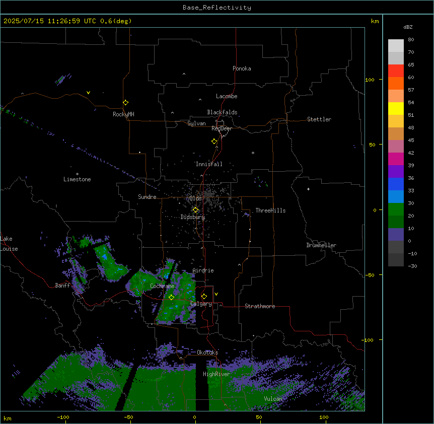Screen dimensions: 434x424
Task: Click the -100 tick on bottom axis
Action: (x=63, y=417)
